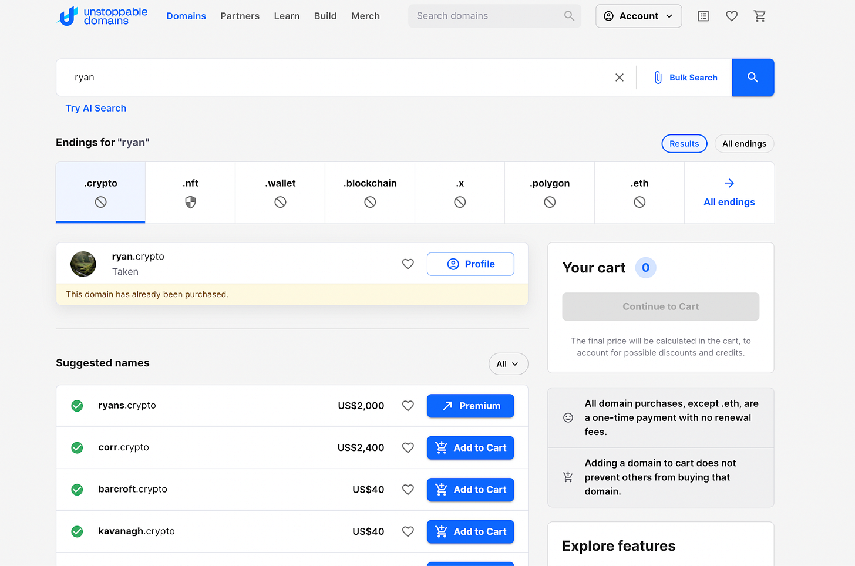
Task: Select the .eth ending tab
Action: [639, 193]
